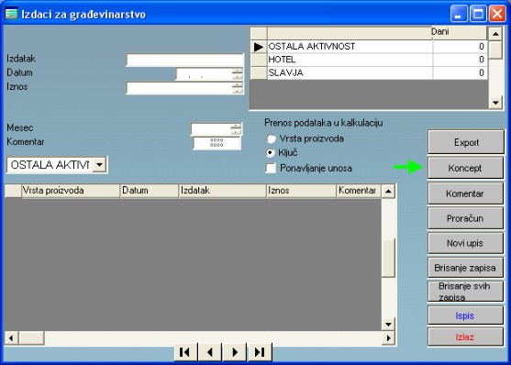Open the Koncept button
The height and width of the screenshot is (365, 511).
click(466, 168)
